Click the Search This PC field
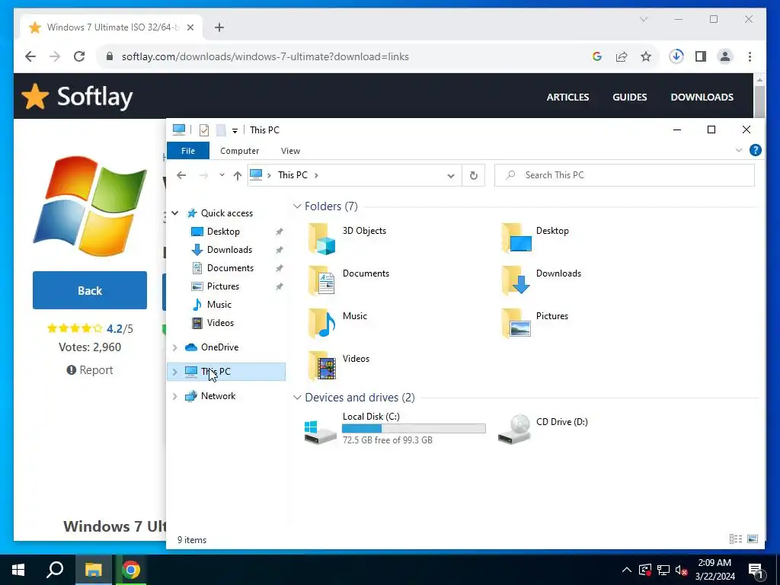Image resolution: width=780 pixels, height=585 pixels. (625, 175)
